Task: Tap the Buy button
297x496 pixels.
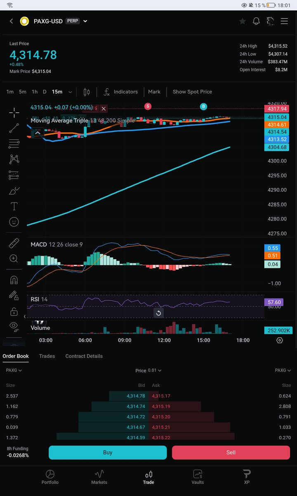Action: coord(108,453)
